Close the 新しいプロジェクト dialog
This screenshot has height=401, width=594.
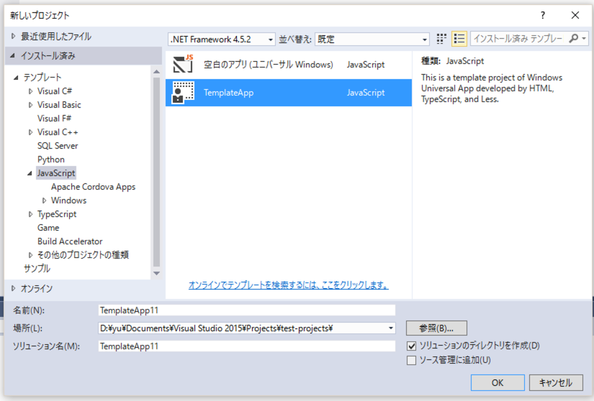[x=575, y=16]
